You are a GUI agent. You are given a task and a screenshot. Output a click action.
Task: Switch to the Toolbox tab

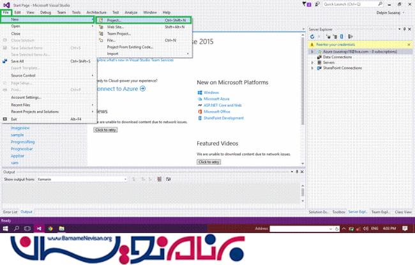coord(339,212)
